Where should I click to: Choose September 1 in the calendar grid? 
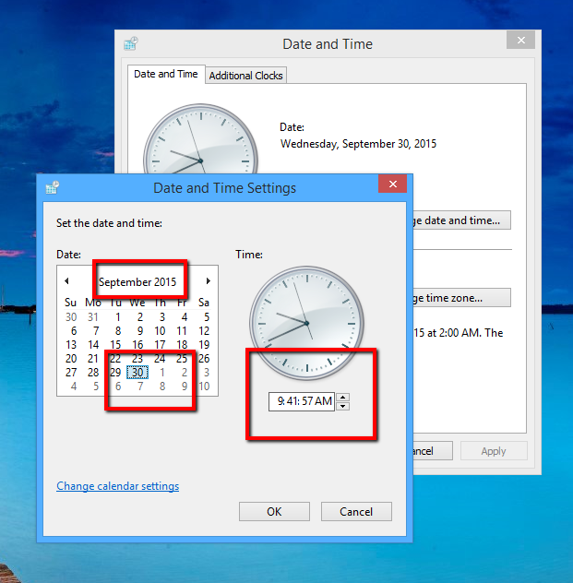(118, 317)
